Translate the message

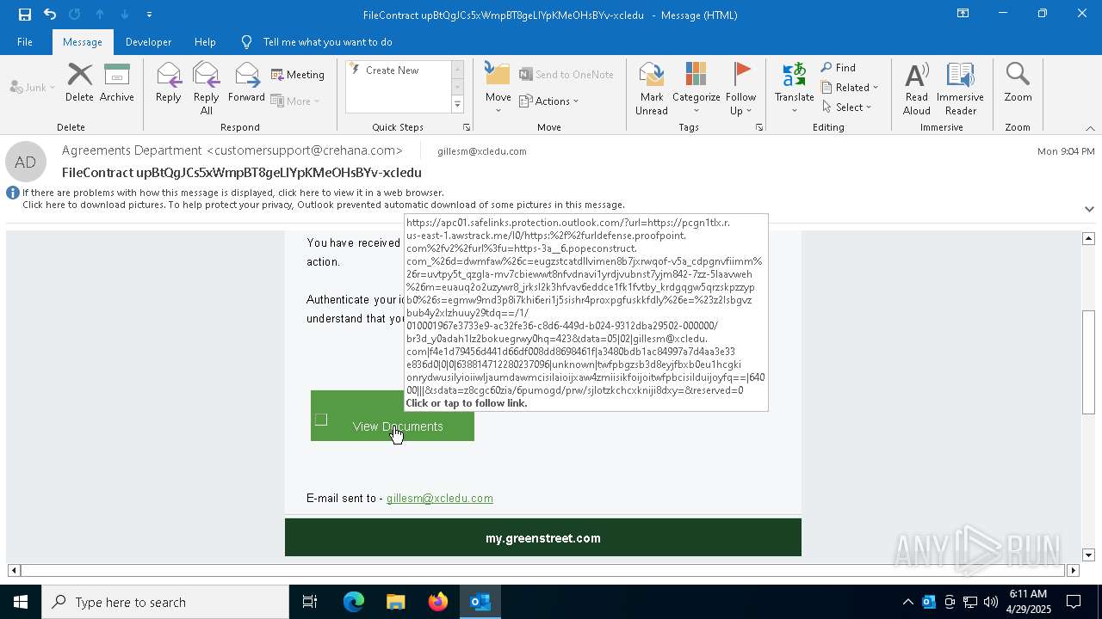pos(794,89)
